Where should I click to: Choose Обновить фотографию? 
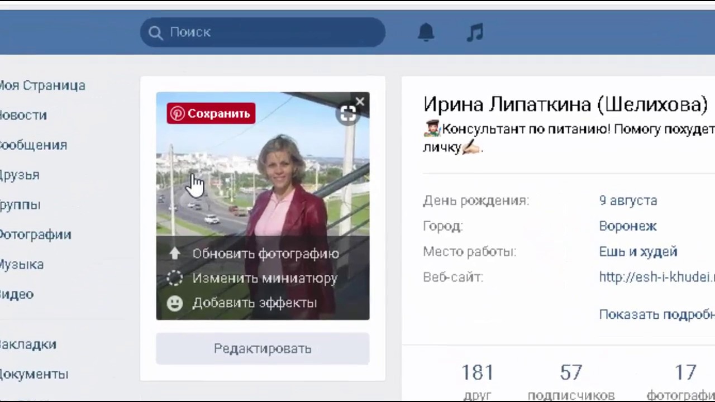[x=265, y=253]
